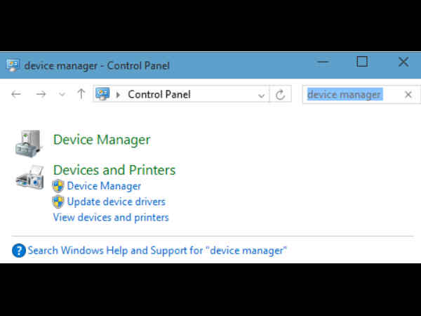Maximize the Control Panel window
421x316 pixels.
coord(362,62)
